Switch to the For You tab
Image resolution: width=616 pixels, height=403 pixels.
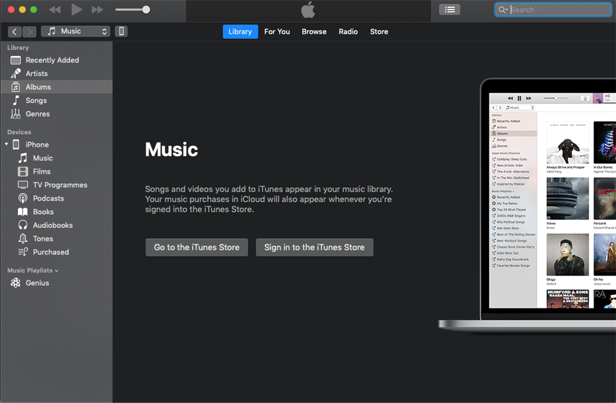(x=277, y=31)
